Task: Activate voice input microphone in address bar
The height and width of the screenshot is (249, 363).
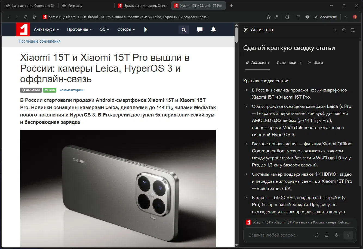Action: point(34,17)
